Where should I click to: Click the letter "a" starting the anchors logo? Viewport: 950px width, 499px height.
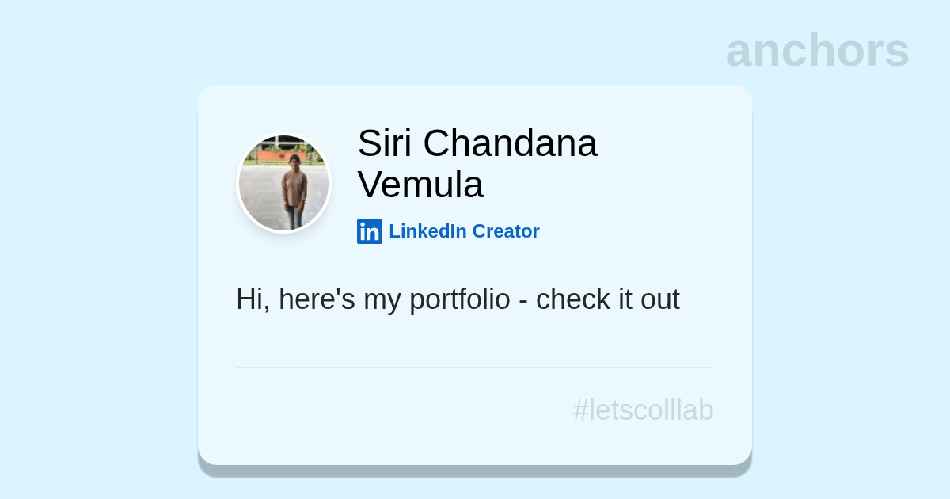point(739,51)
